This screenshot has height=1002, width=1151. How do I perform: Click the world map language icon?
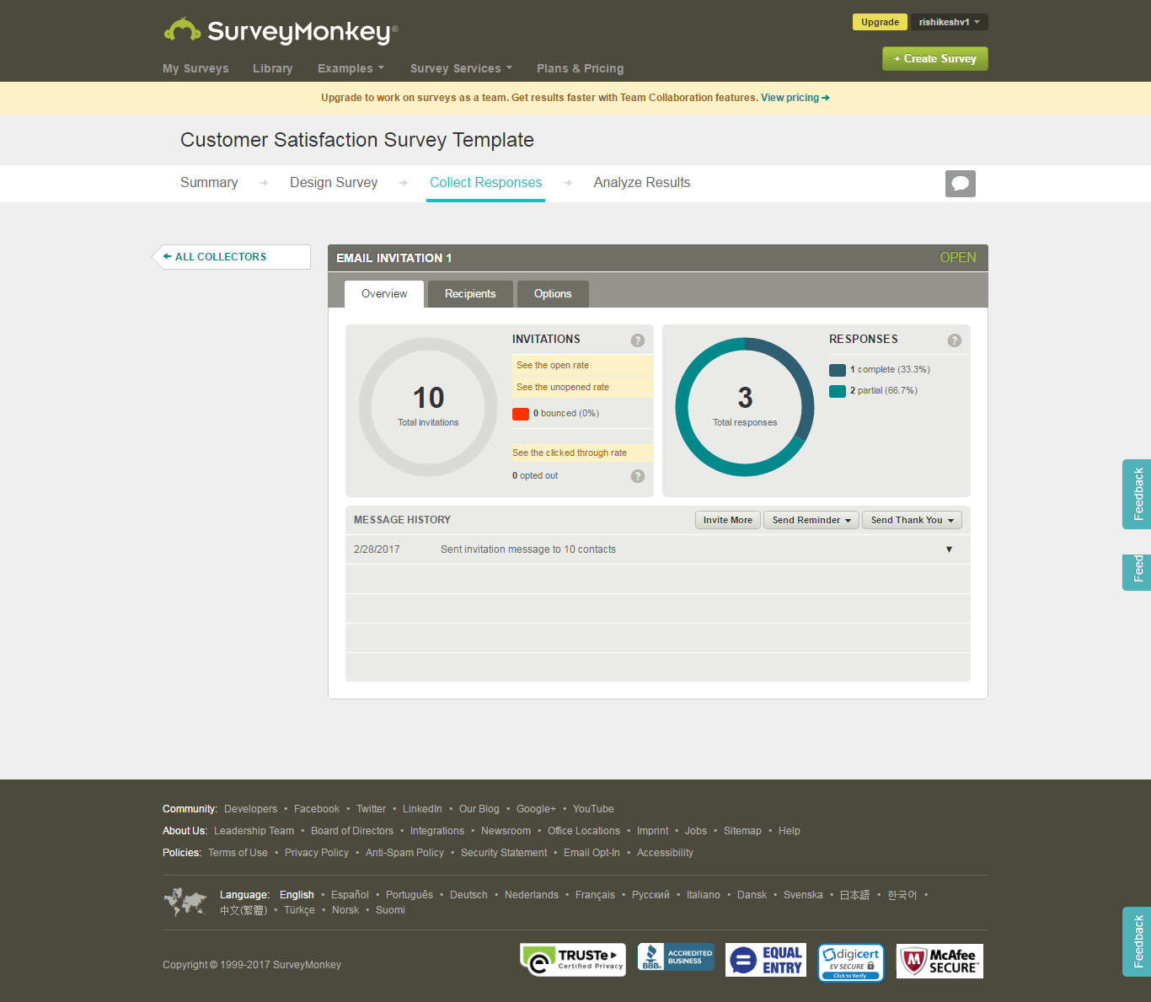pyautogui.click(x=185, y=902)
